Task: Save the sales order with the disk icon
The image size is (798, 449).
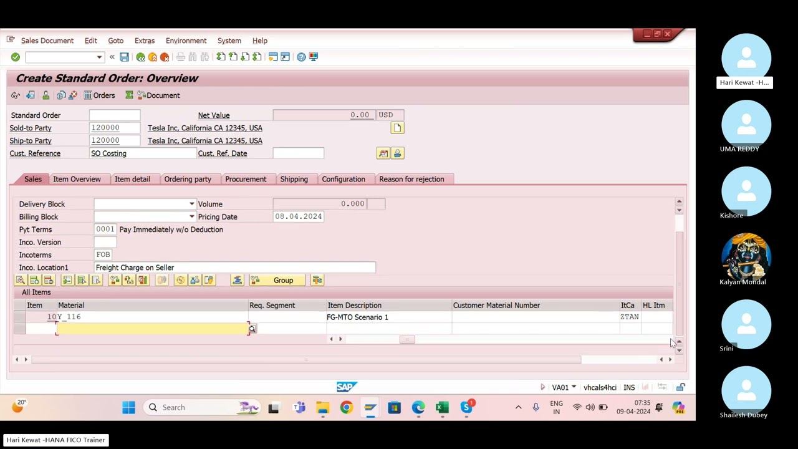Action: click(124, 57)
